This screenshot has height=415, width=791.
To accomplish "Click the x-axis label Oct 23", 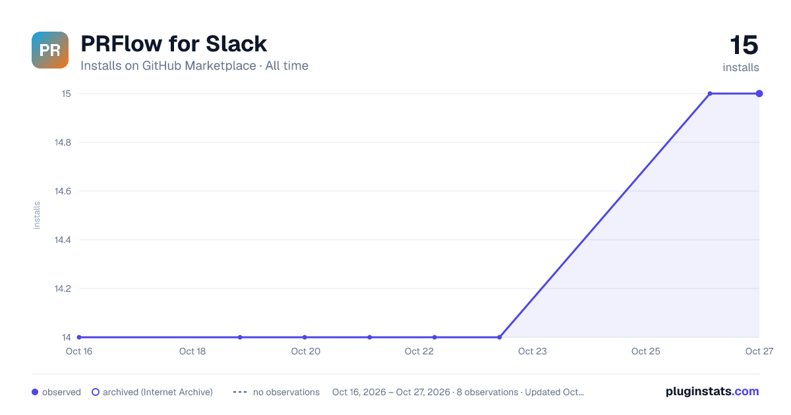I will (533, 351).
